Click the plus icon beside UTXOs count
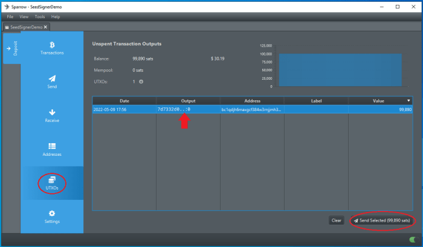Image resolution: width=423 pixels, height=247 pixels. [x=141, y=82]
